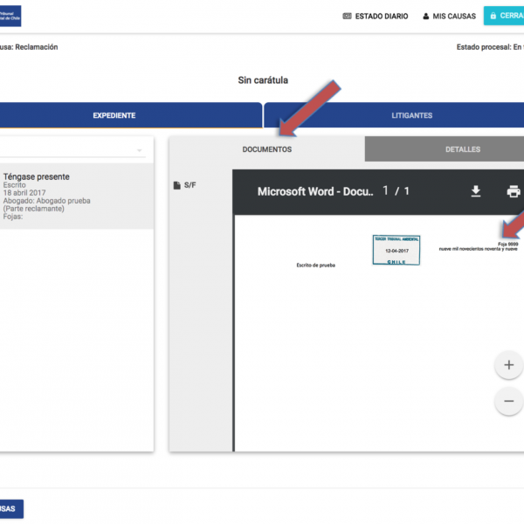Click the Tribunal logo at top left
Screen dimensions: 524x524
click(x=10, y=16)
